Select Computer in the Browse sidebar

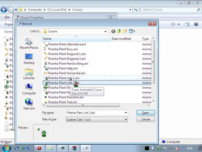pos(29,89)
